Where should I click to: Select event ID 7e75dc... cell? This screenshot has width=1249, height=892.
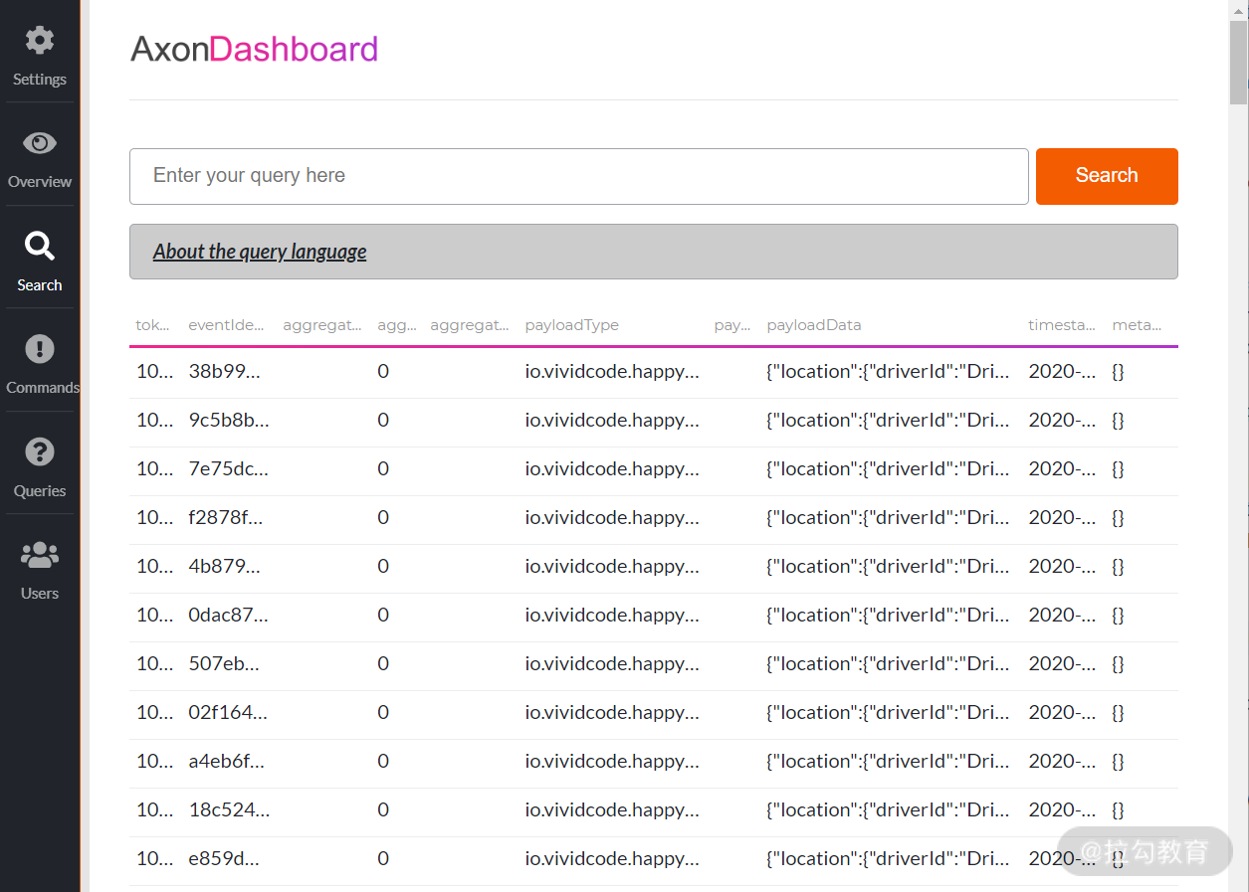228,469
